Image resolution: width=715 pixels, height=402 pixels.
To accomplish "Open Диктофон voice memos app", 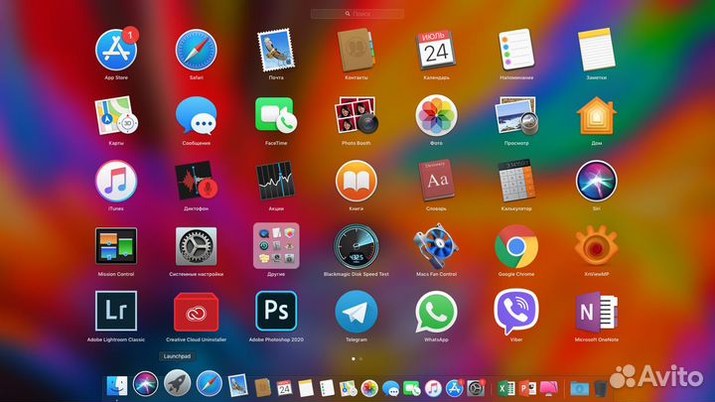I will [196, 182].
